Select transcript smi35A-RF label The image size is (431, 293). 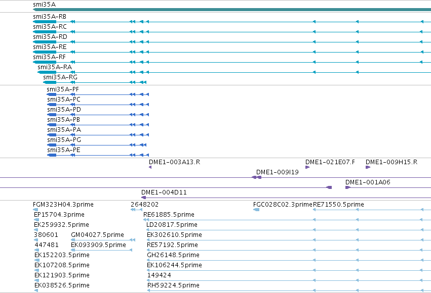[50, 57]
